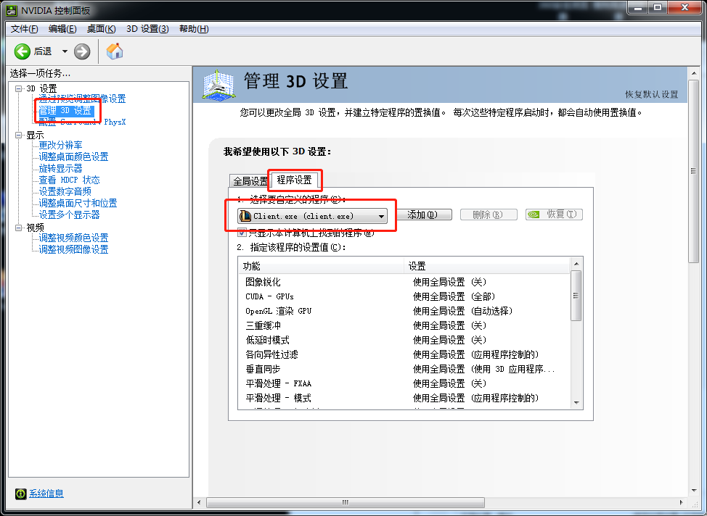
Task: Click the 垂直同步 setting value cell
Action: (x=484, y=369)
